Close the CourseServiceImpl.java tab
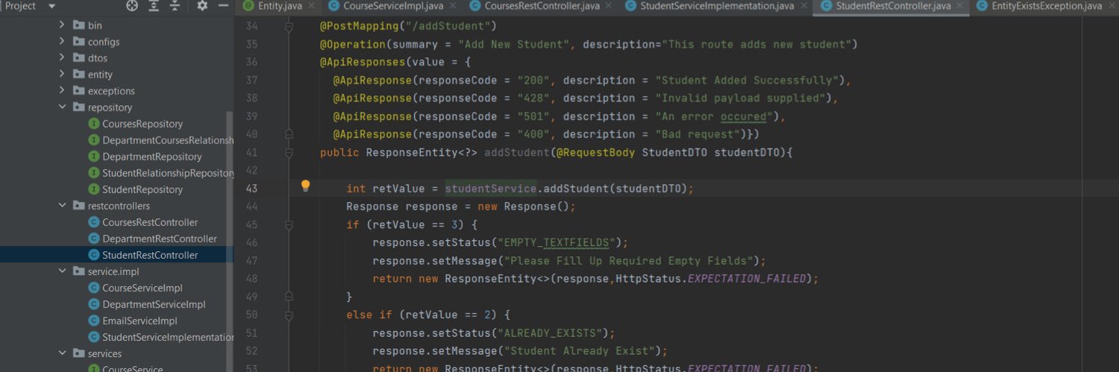Image resolution: width=1119 pixels, height=372 pixels. 454,6
